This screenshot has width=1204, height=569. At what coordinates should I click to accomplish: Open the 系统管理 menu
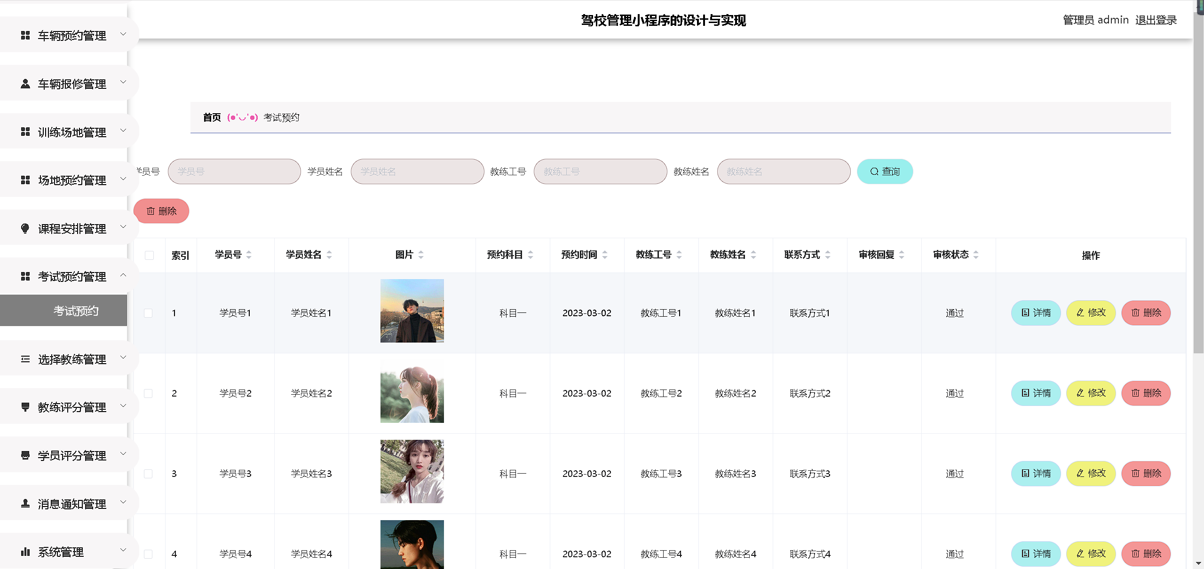point(69,552)
